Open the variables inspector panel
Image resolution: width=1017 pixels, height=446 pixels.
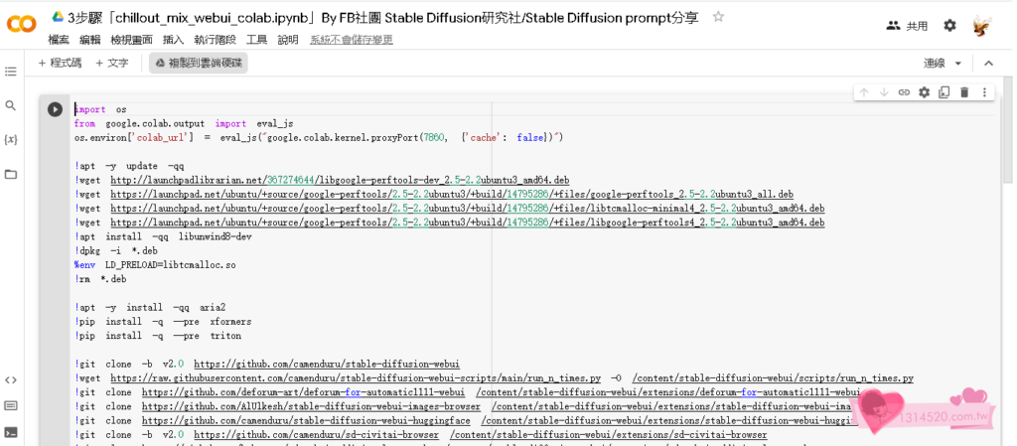(x=11, y=140)
